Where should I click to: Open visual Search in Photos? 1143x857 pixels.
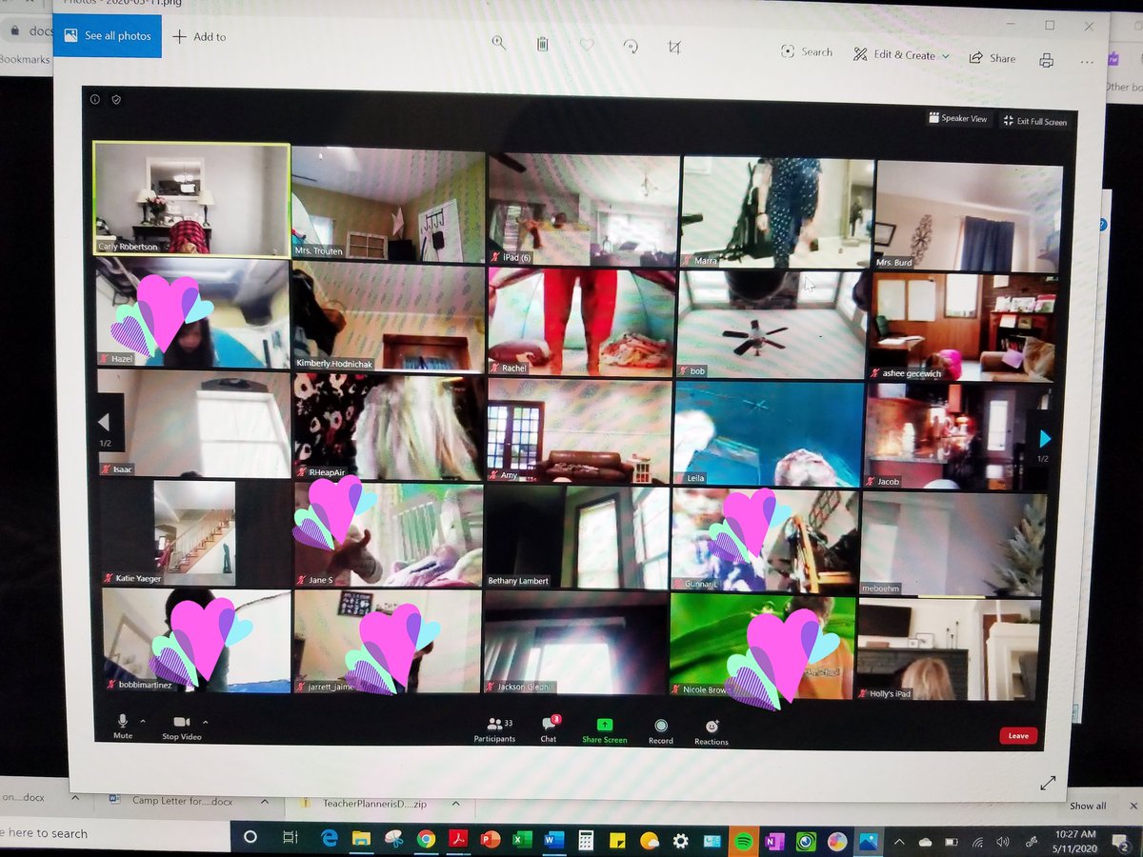807,52
